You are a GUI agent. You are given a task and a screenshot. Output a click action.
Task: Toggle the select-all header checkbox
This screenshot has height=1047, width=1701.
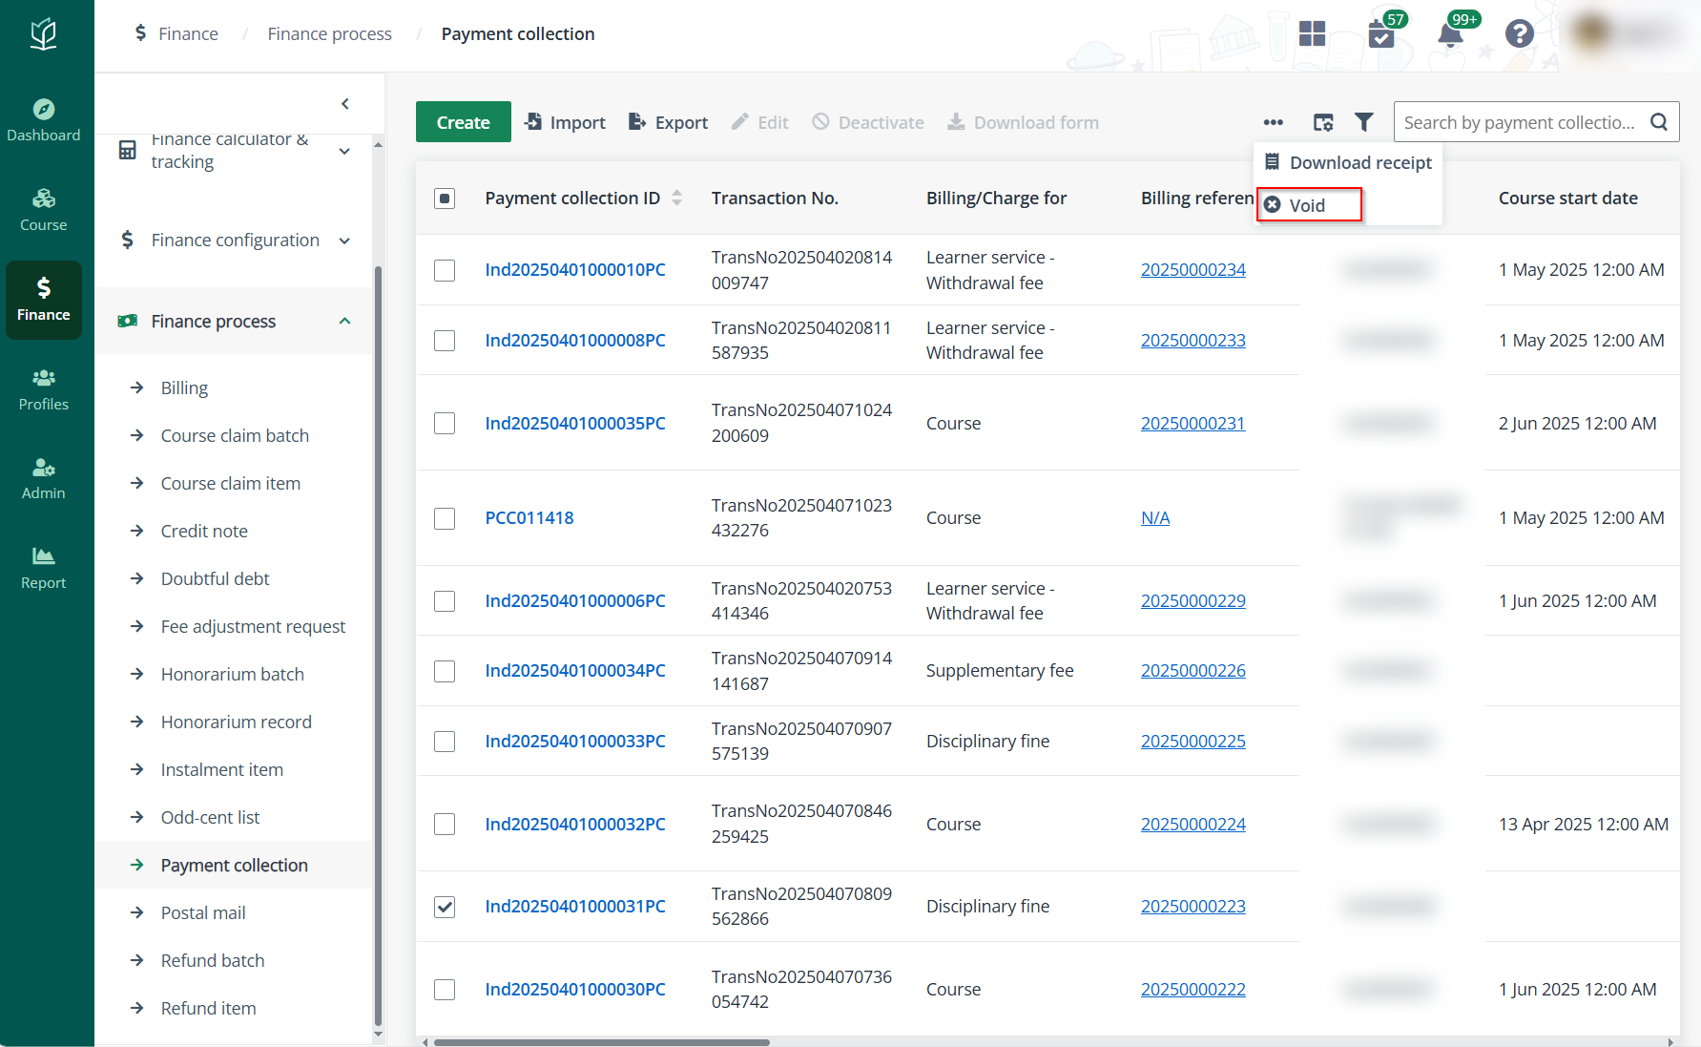pyautogui.click(x=445, y=199)
